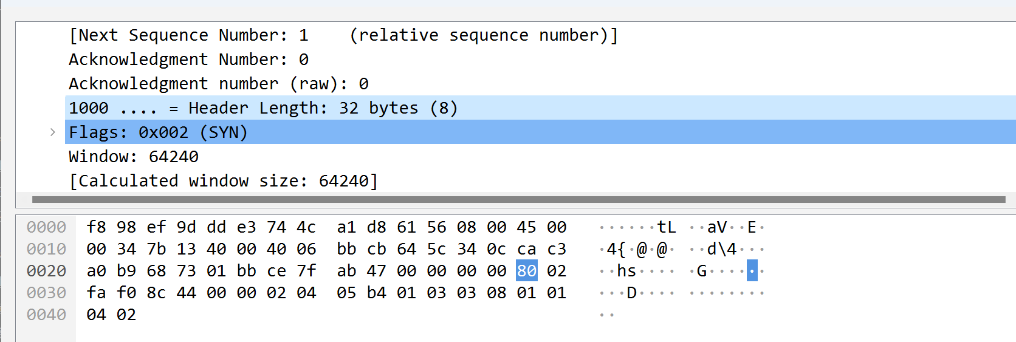The height and width of the screenshot is (342, 1016).
Task: Select the Acknowledgment Number: 0 row
Action: [x=540, y=59]
